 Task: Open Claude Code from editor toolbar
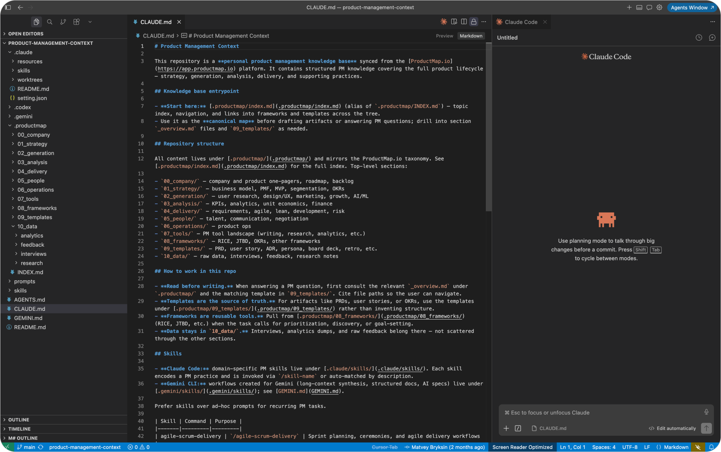[444, 22]
